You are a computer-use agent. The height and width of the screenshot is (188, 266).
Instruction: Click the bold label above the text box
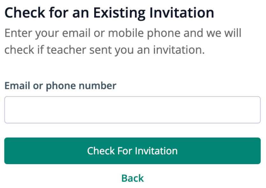[x=60, y=86]
